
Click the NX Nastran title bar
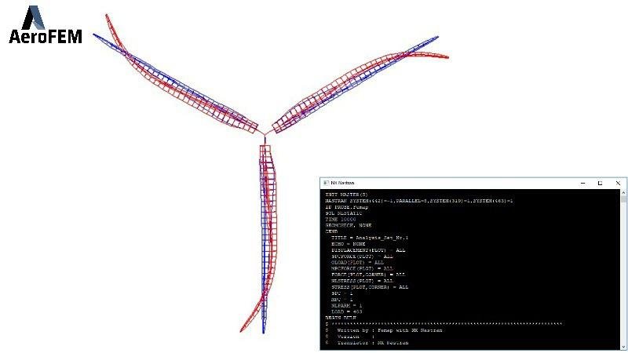455,183
